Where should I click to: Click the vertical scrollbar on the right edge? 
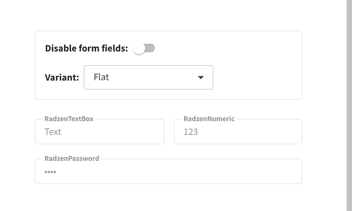tap(349, 102)
